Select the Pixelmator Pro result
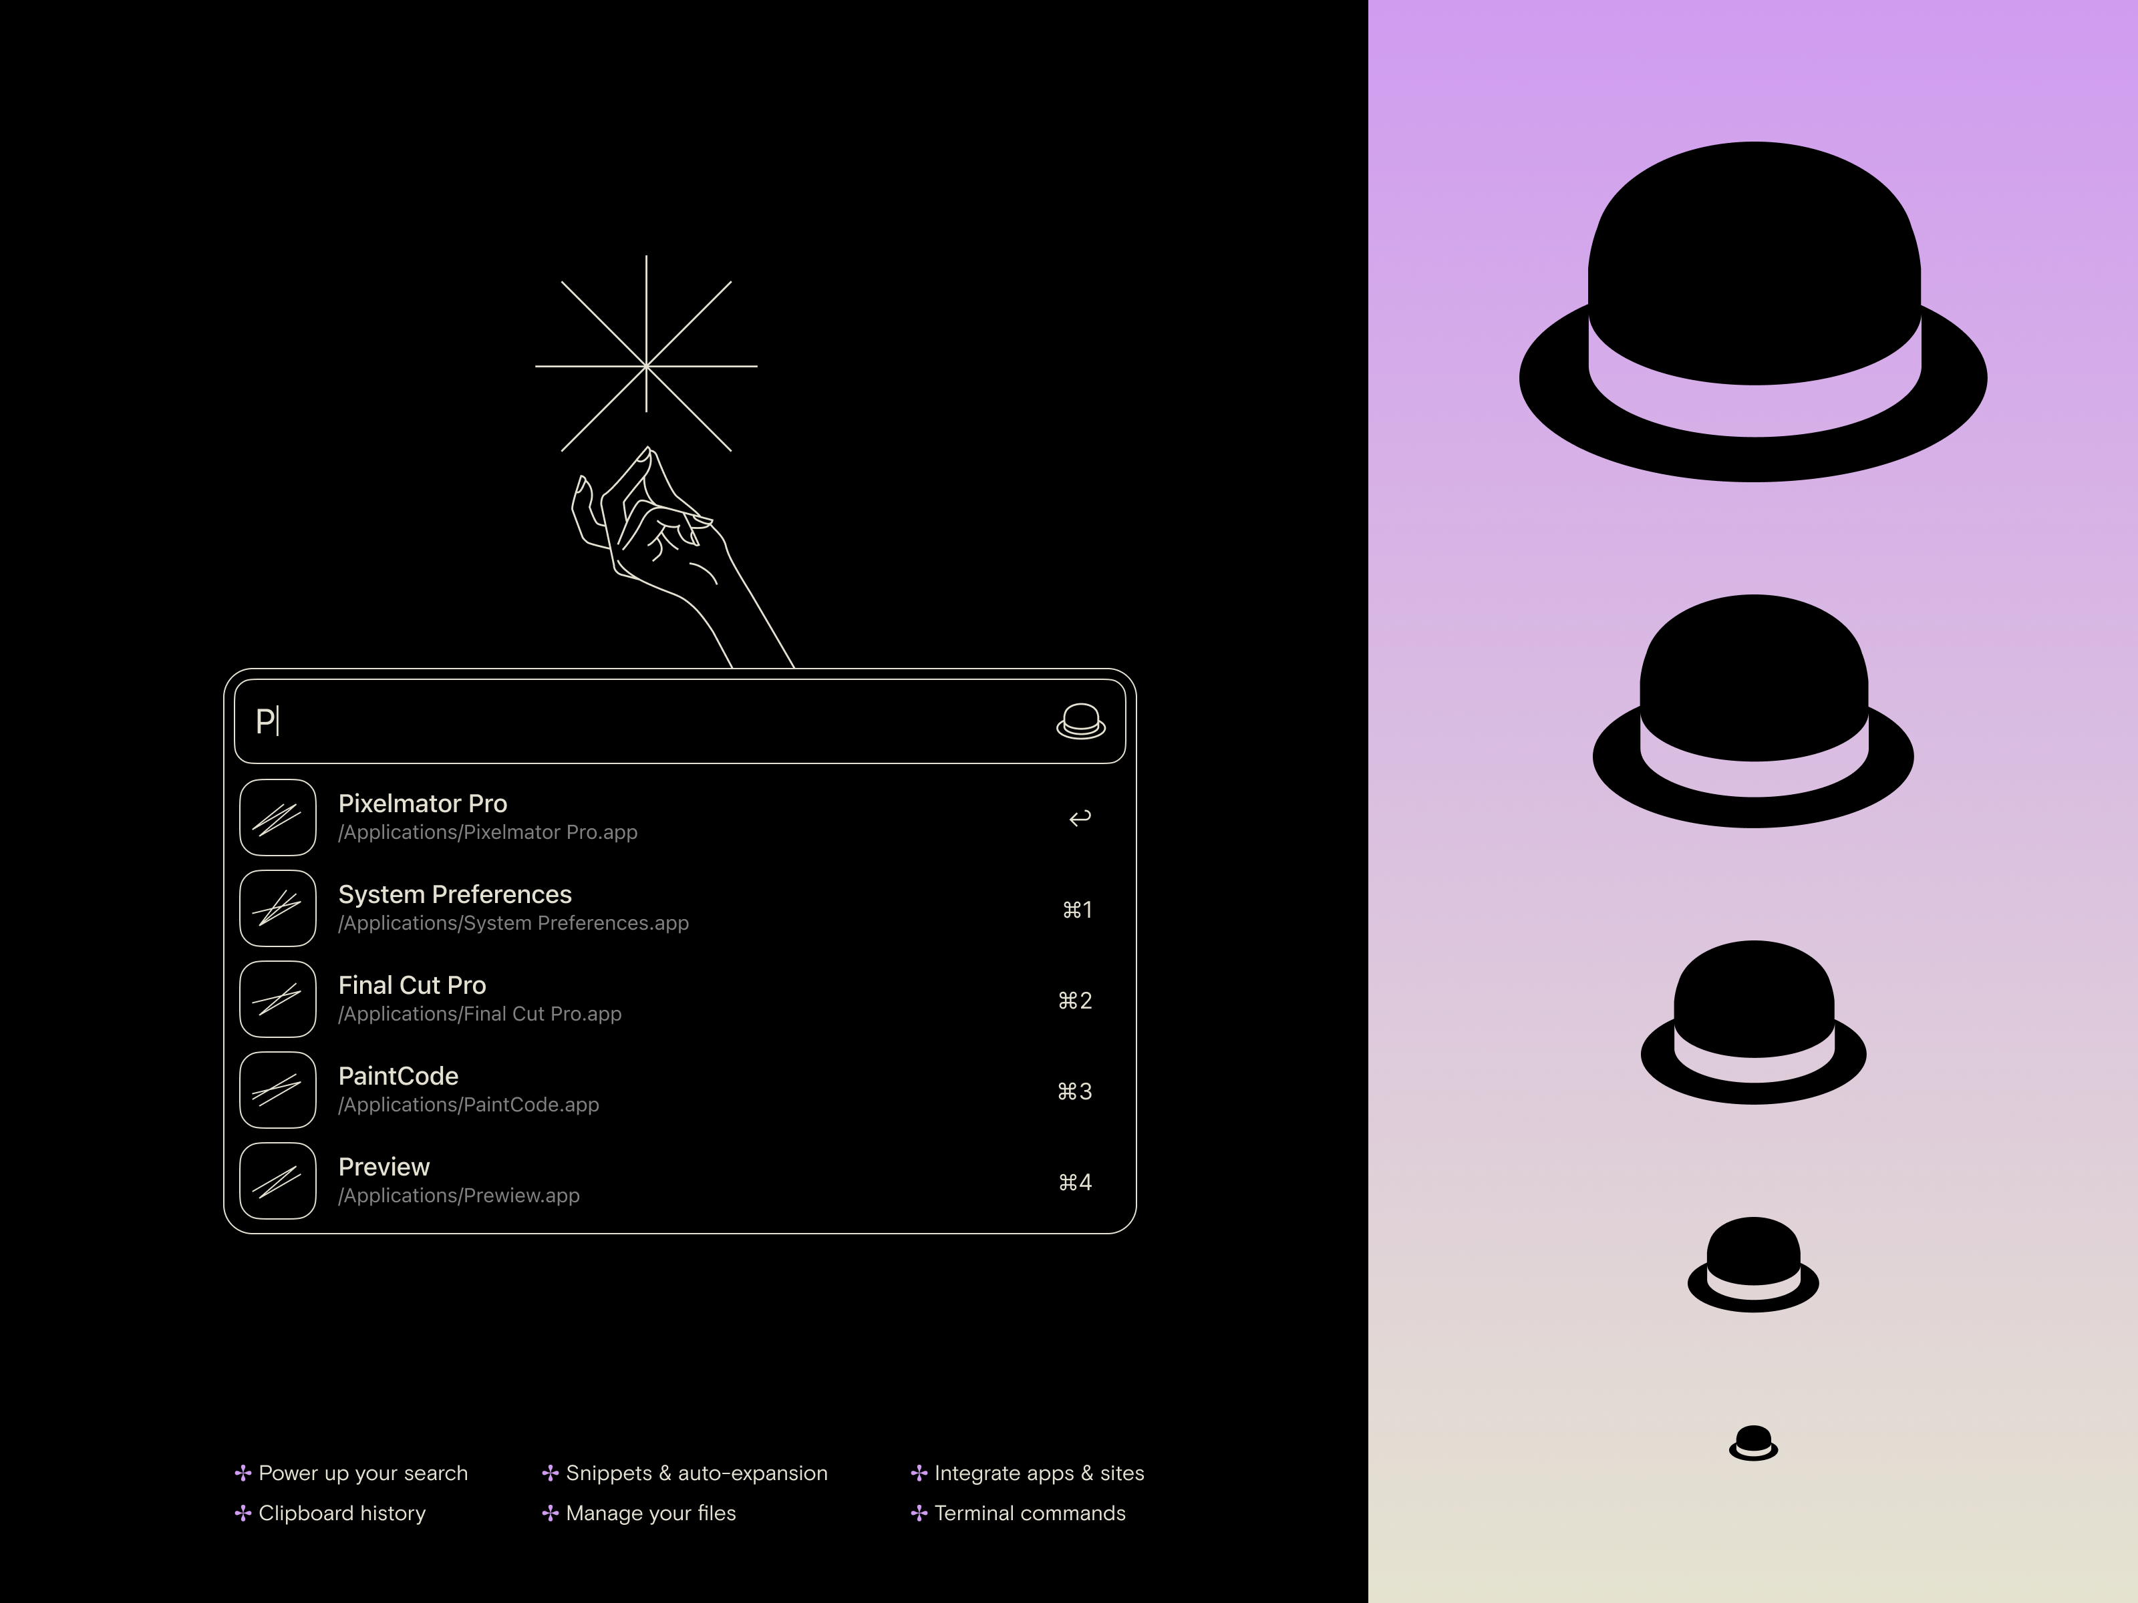 pyautogui.click(x=422, y=804)
